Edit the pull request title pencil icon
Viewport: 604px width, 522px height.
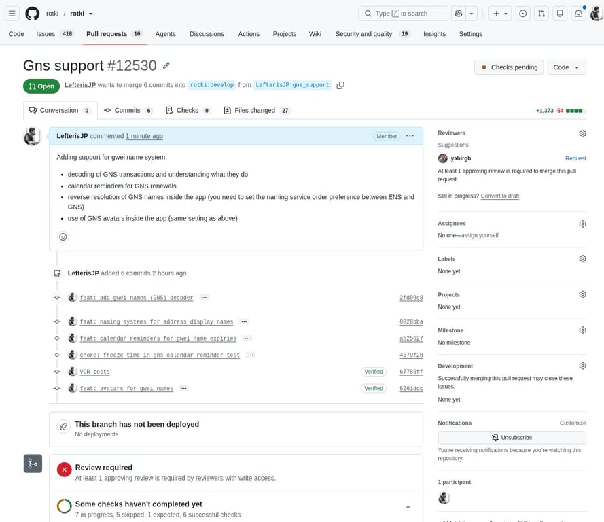point(166,65)
